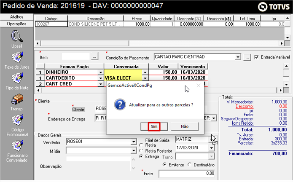This screenshot has width=293, height=182.
Task: Click Observação scroll up arrow
Action: (133, 160)
